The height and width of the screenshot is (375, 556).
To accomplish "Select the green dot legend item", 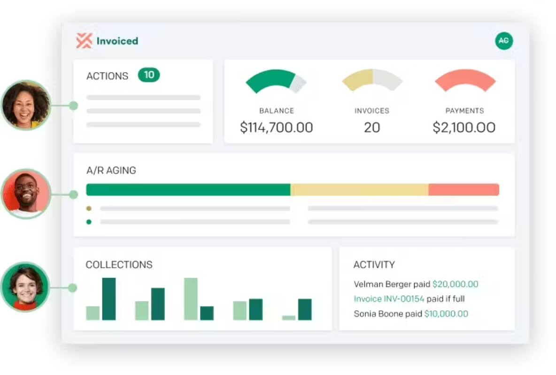I will coord(89,222).
